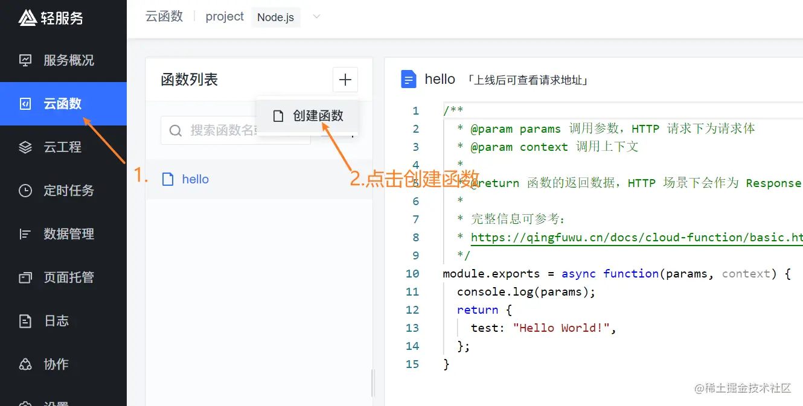803x406 pixels.
Task: Click the 定时任务 clock icon
Action: tap(25, 191)
